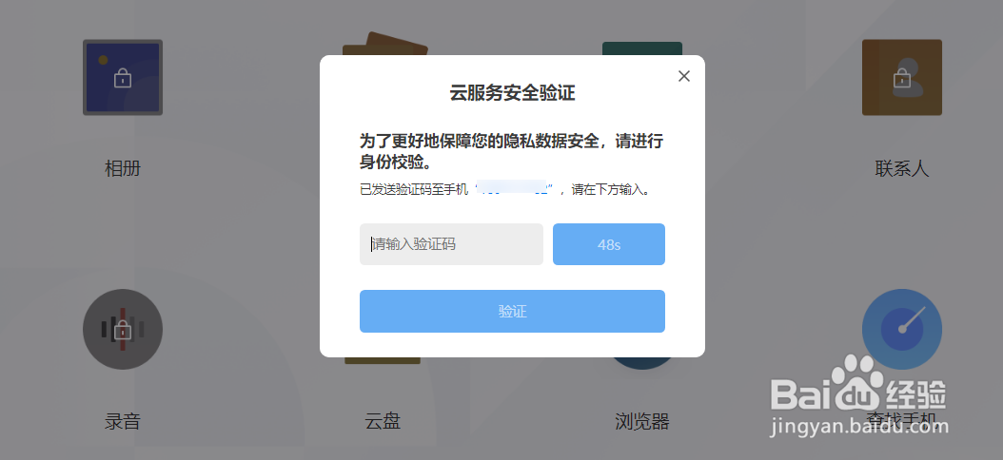This screenshot has height=460, width=1003.
Task: Click the 云盘 icon edge below the dialog
Action: 383,360
